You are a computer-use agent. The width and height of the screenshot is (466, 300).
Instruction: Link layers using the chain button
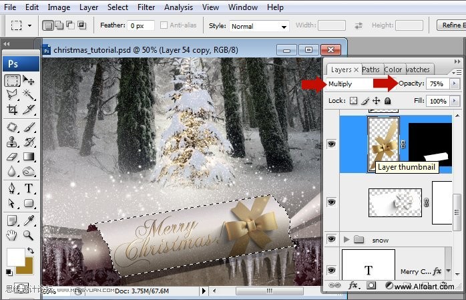334,285
